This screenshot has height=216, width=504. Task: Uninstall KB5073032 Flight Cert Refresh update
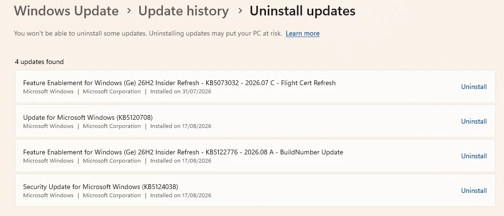pos(474,87)
